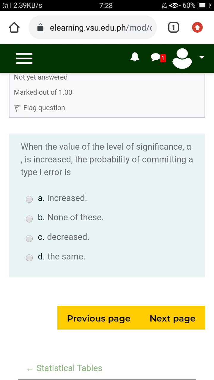Select answer a. increased.
The height and width of the screenshot is (380, 214).
tap(29, 199)
